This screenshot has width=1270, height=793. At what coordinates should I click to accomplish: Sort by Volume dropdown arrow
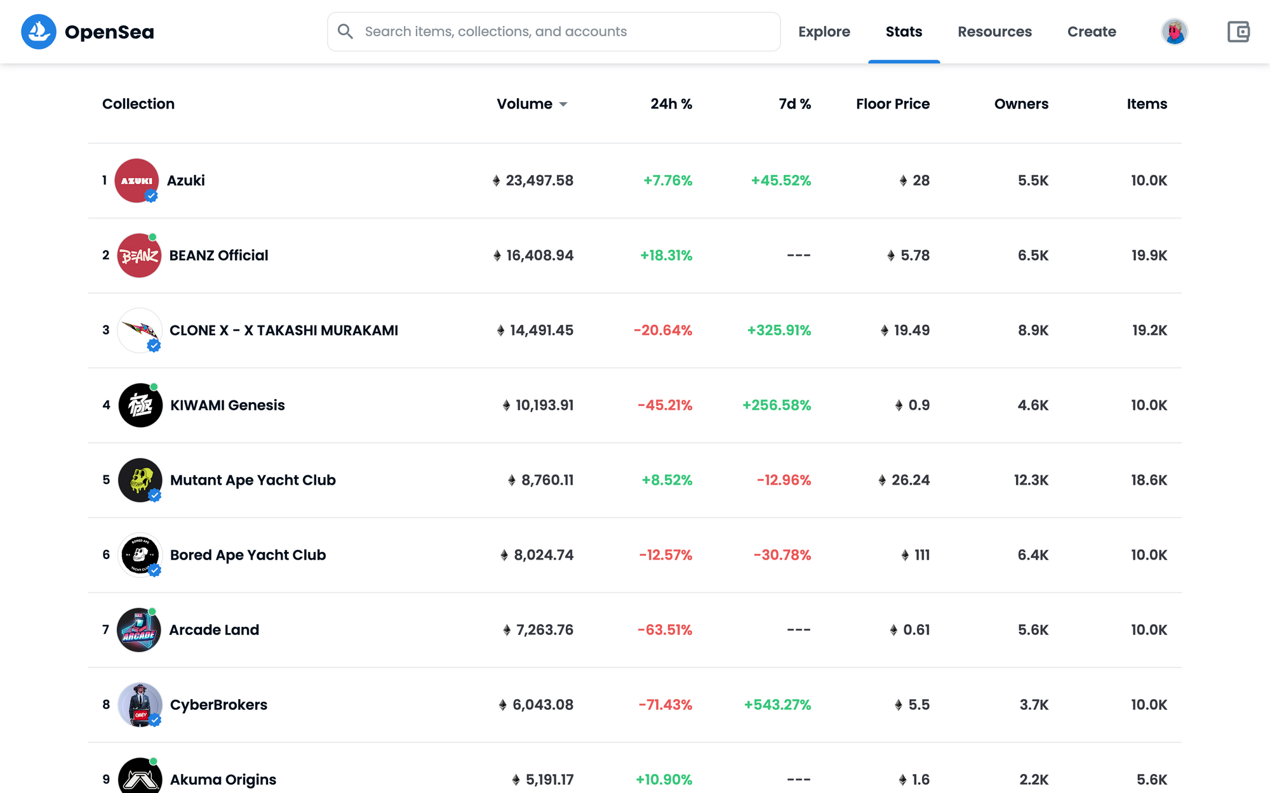tap(563, 105)
